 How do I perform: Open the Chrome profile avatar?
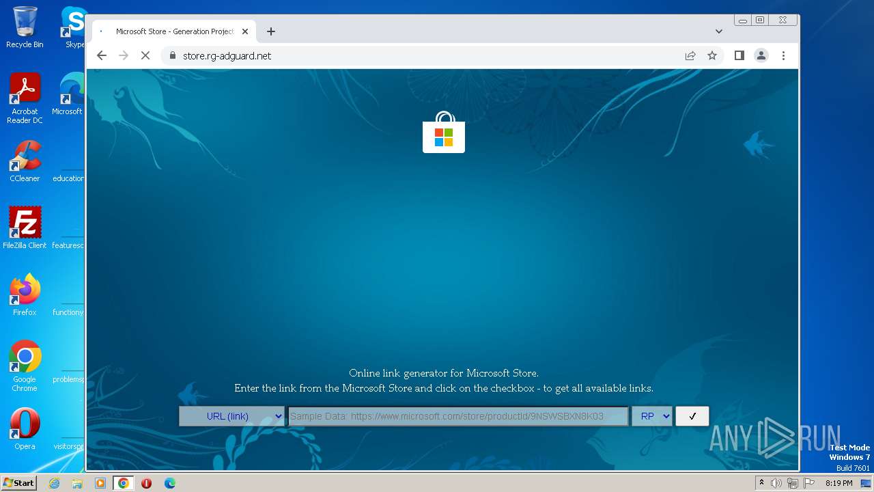tap(761, 55)
